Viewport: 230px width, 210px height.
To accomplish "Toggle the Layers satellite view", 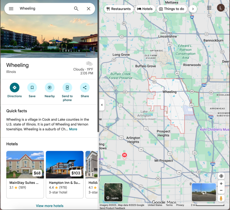I will click(x=113, y=192).
